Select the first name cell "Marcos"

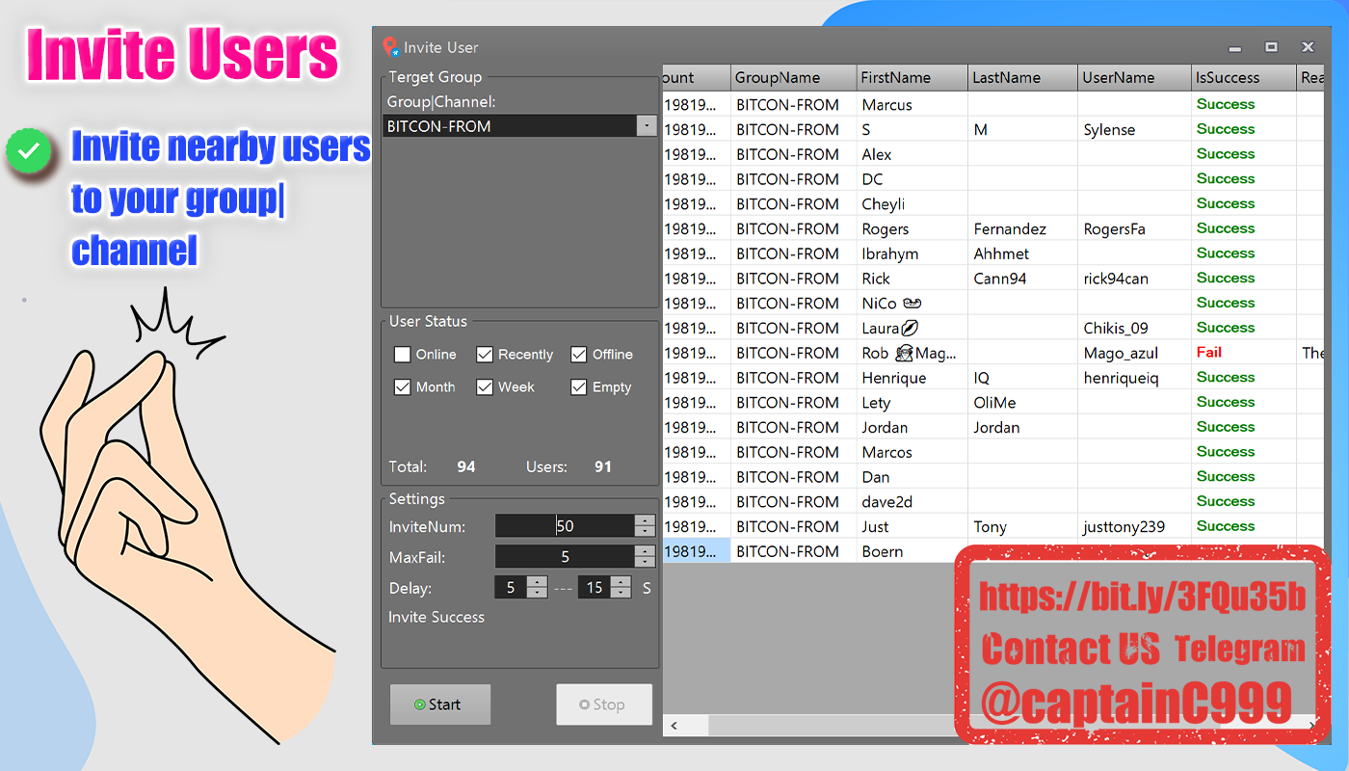click(913, 453)
